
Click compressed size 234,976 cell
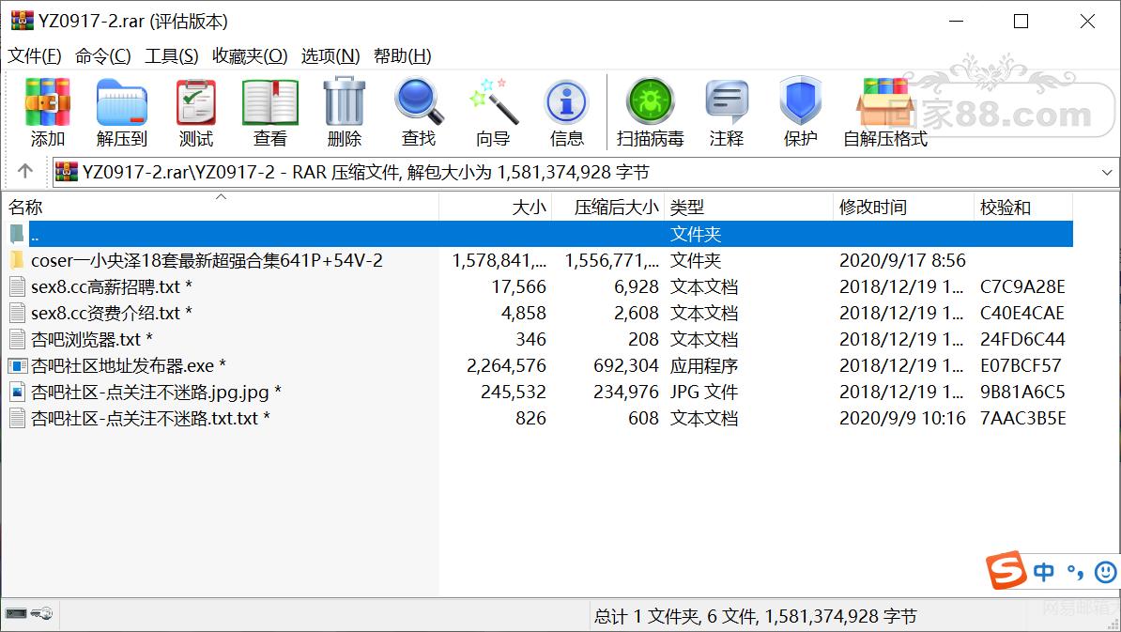[625, 393]
